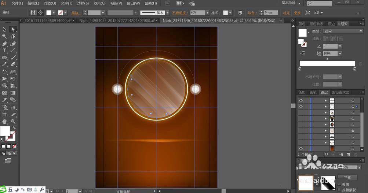Screen dimensions: 368x193
Task: Click the right gradient color stop
Action: point(355,68)
